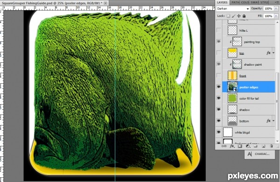Click the top layer yellow thumbnail
This screenshot has width=280, height=182.
pyautogui.click(x=232, y=53)
